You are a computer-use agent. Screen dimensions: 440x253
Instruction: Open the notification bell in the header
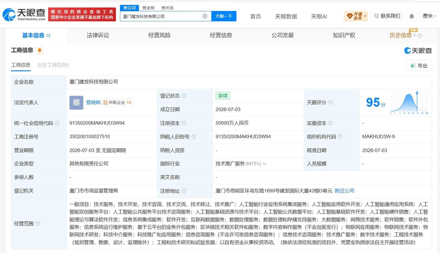411,16
